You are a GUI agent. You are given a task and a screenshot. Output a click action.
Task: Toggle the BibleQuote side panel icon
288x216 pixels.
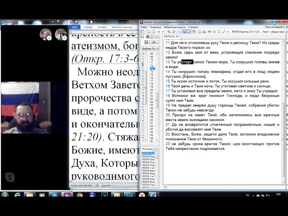[x=142, y=31]
